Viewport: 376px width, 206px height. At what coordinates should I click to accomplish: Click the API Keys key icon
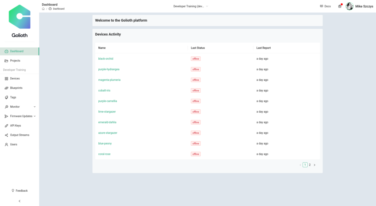pyautogui.click(x=6, y=126)
